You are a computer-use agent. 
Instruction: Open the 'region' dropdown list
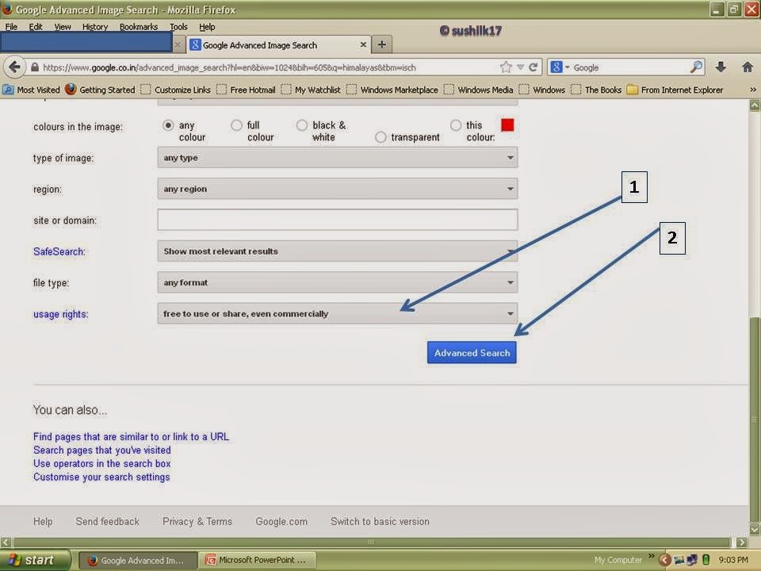(337, 189)
